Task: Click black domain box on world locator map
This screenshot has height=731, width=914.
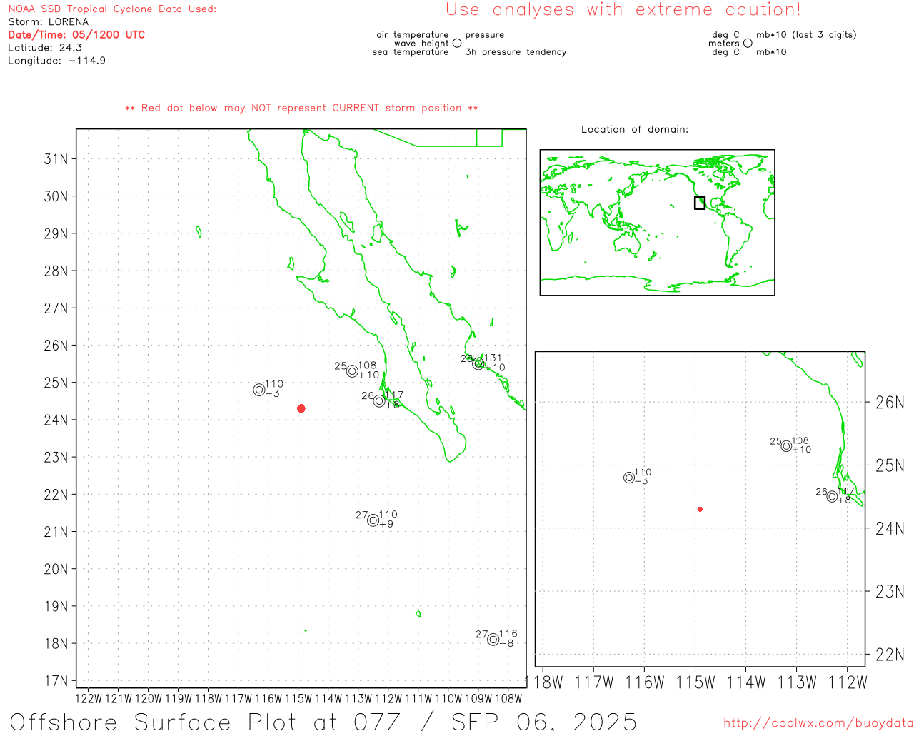Action: click(700, 203)
